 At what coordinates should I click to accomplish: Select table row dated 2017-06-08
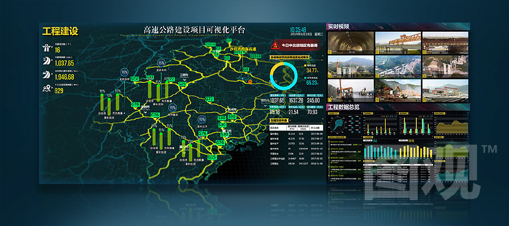[296, 133]
